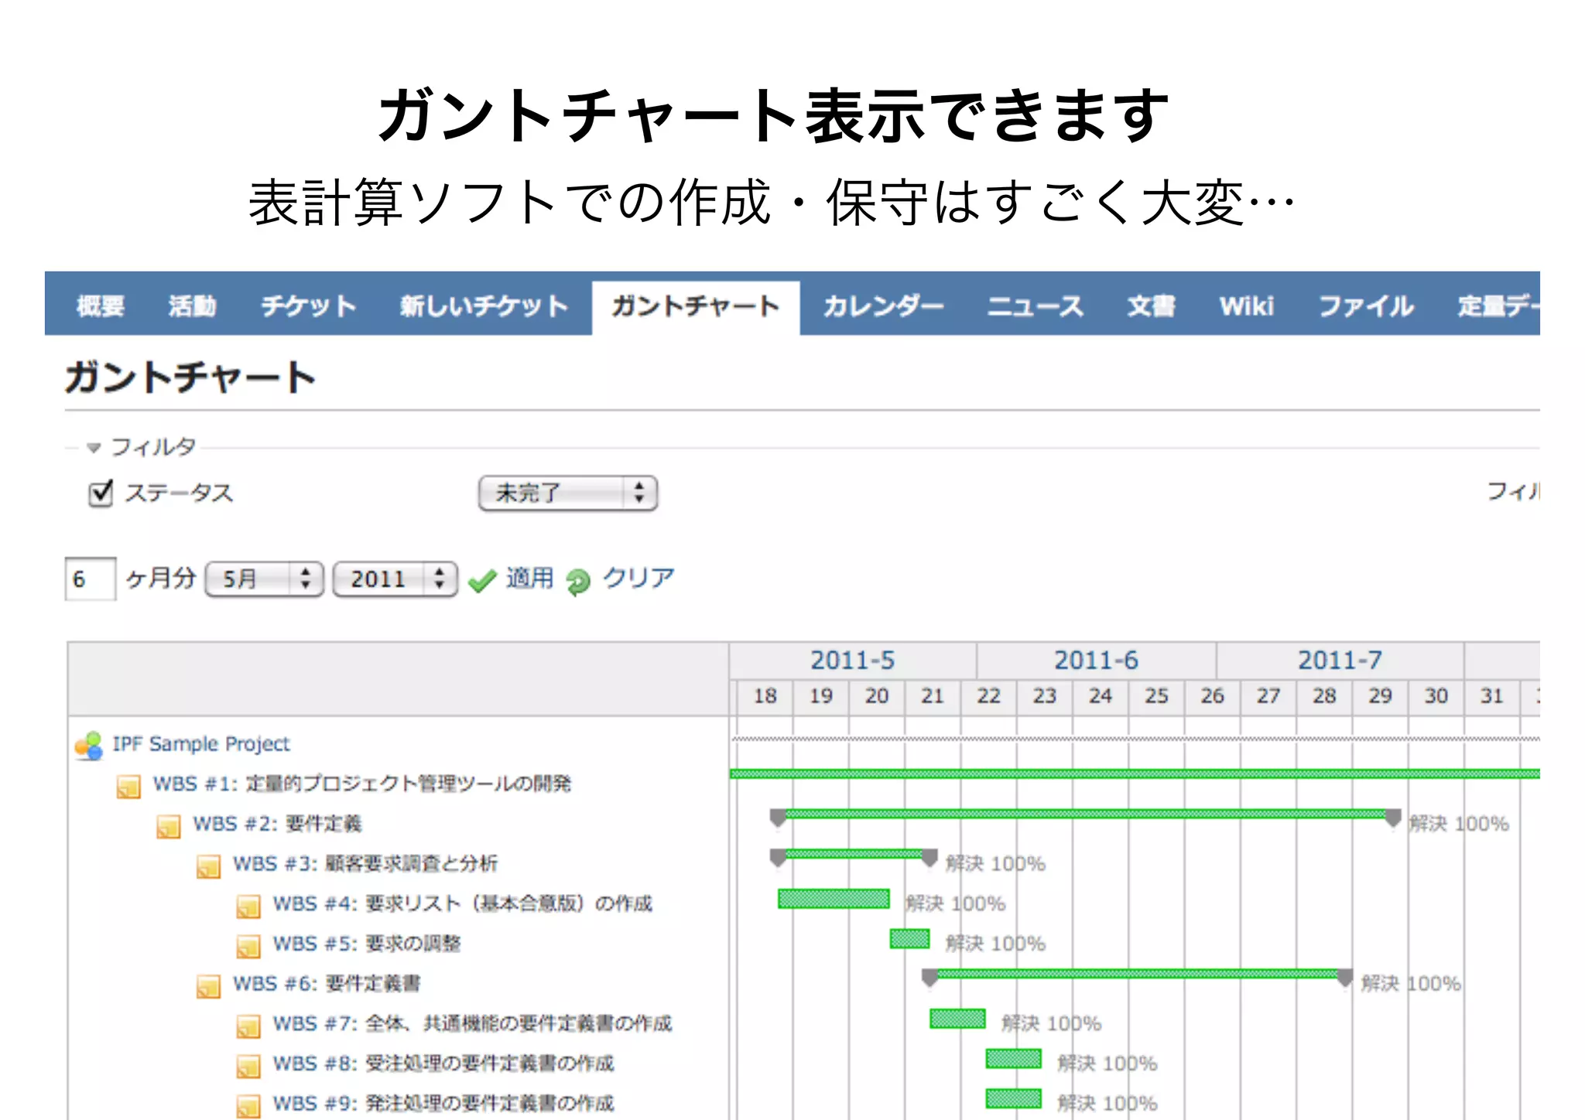Open WBS #8 受注処理の要件定義書の作成

443,1064
